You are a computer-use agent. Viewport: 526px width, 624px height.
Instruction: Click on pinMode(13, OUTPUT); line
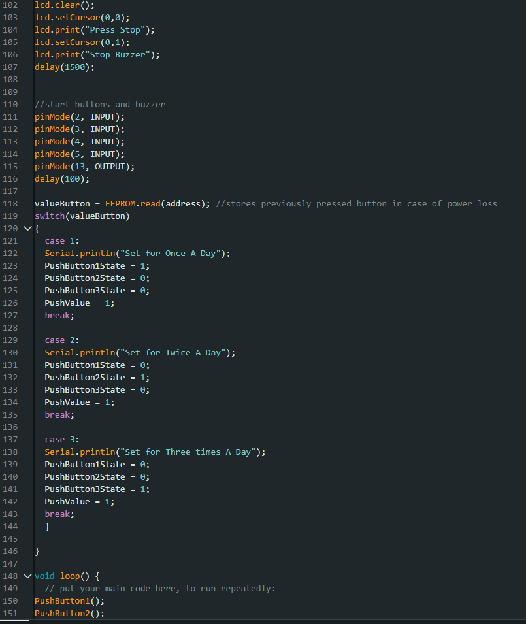85,167
